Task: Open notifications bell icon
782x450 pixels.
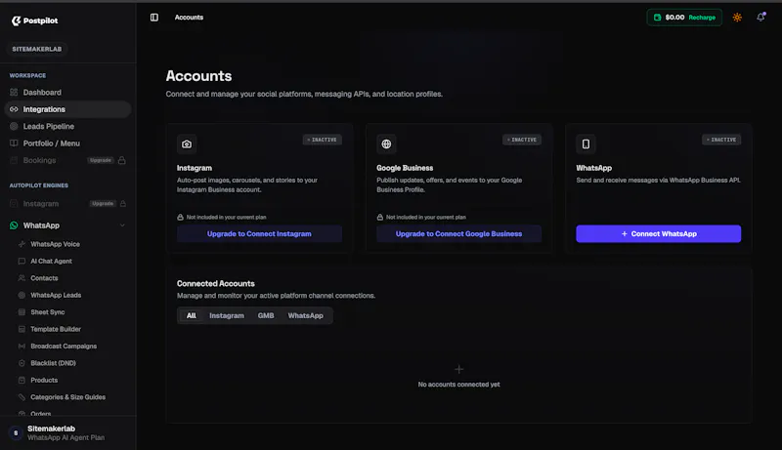Action: coord(760,18)
